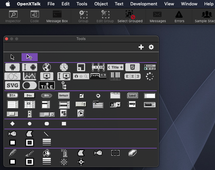Add the pulldown menu control
The width and height of the screenshot is (215, 170).
[x=98, y=104]
